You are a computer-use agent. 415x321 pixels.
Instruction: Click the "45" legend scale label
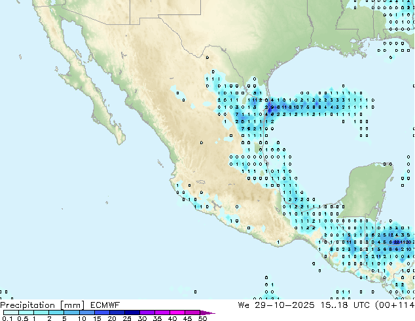point(187,318)
